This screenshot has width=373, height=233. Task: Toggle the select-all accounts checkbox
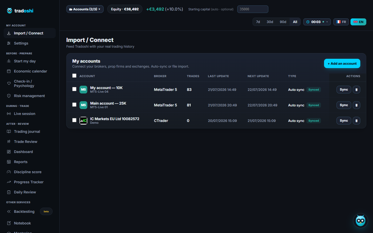(74, 76)
